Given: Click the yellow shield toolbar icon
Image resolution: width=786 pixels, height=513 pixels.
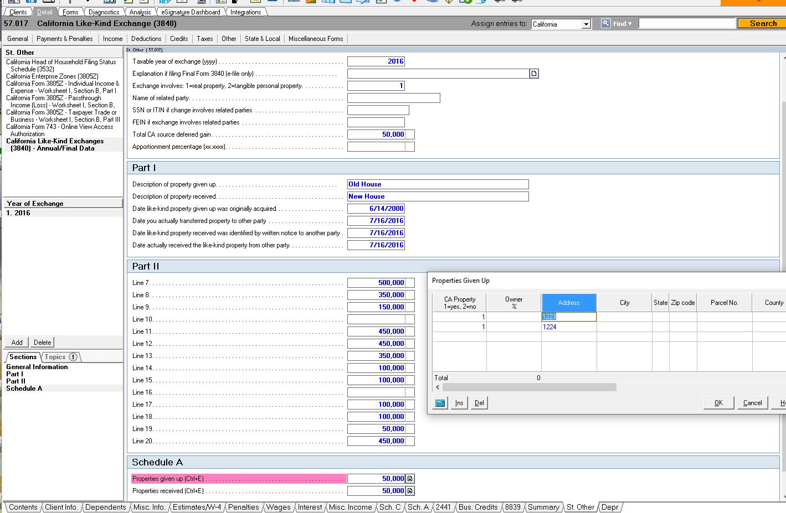Looking at the screenshot, I should click(449, 2).
